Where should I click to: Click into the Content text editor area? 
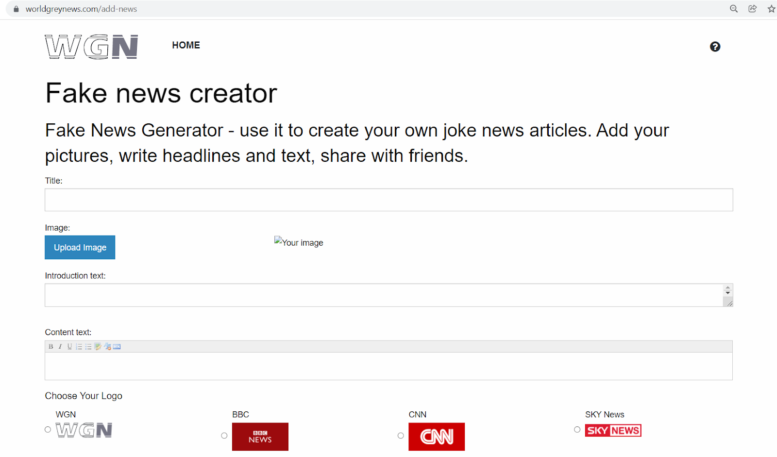[x=388, y=366]
